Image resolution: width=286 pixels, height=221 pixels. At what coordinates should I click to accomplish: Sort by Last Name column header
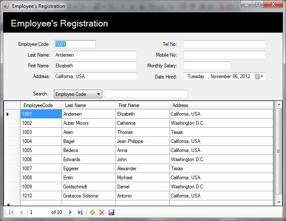tap(89, 105)
